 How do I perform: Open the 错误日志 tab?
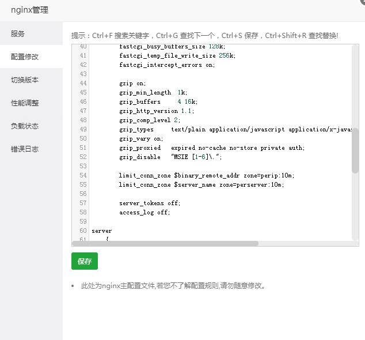pos(31,149)
